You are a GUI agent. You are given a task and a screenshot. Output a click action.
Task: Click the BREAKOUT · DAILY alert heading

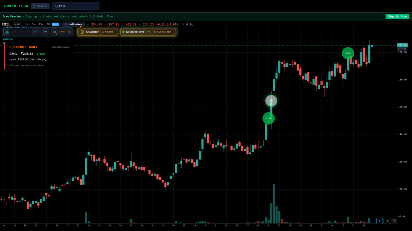coord(23,47)
